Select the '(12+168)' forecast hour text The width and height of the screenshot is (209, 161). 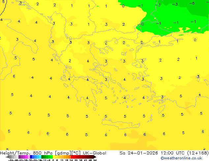(x=198, y=153)
